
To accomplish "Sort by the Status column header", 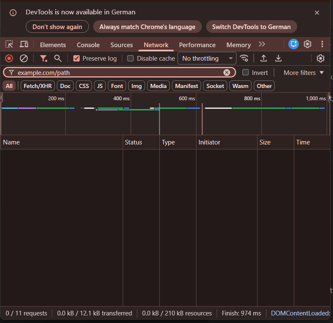I will (x=141, y=142).
